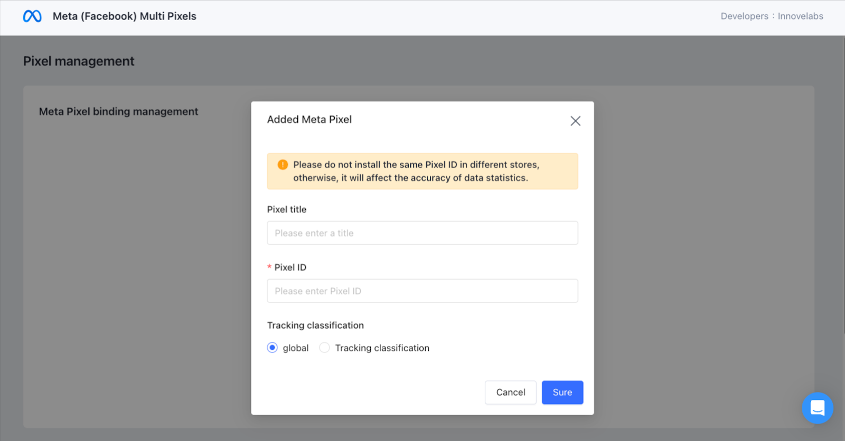Click the orange warning icon in the notice
Viewport: 845px width, 441px height.
coord(283,165)
